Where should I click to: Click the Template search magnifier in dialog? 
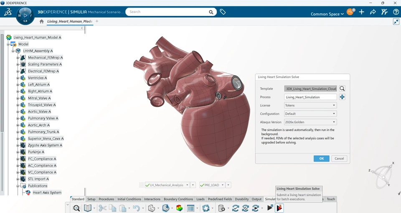click(x=342, y=89)
